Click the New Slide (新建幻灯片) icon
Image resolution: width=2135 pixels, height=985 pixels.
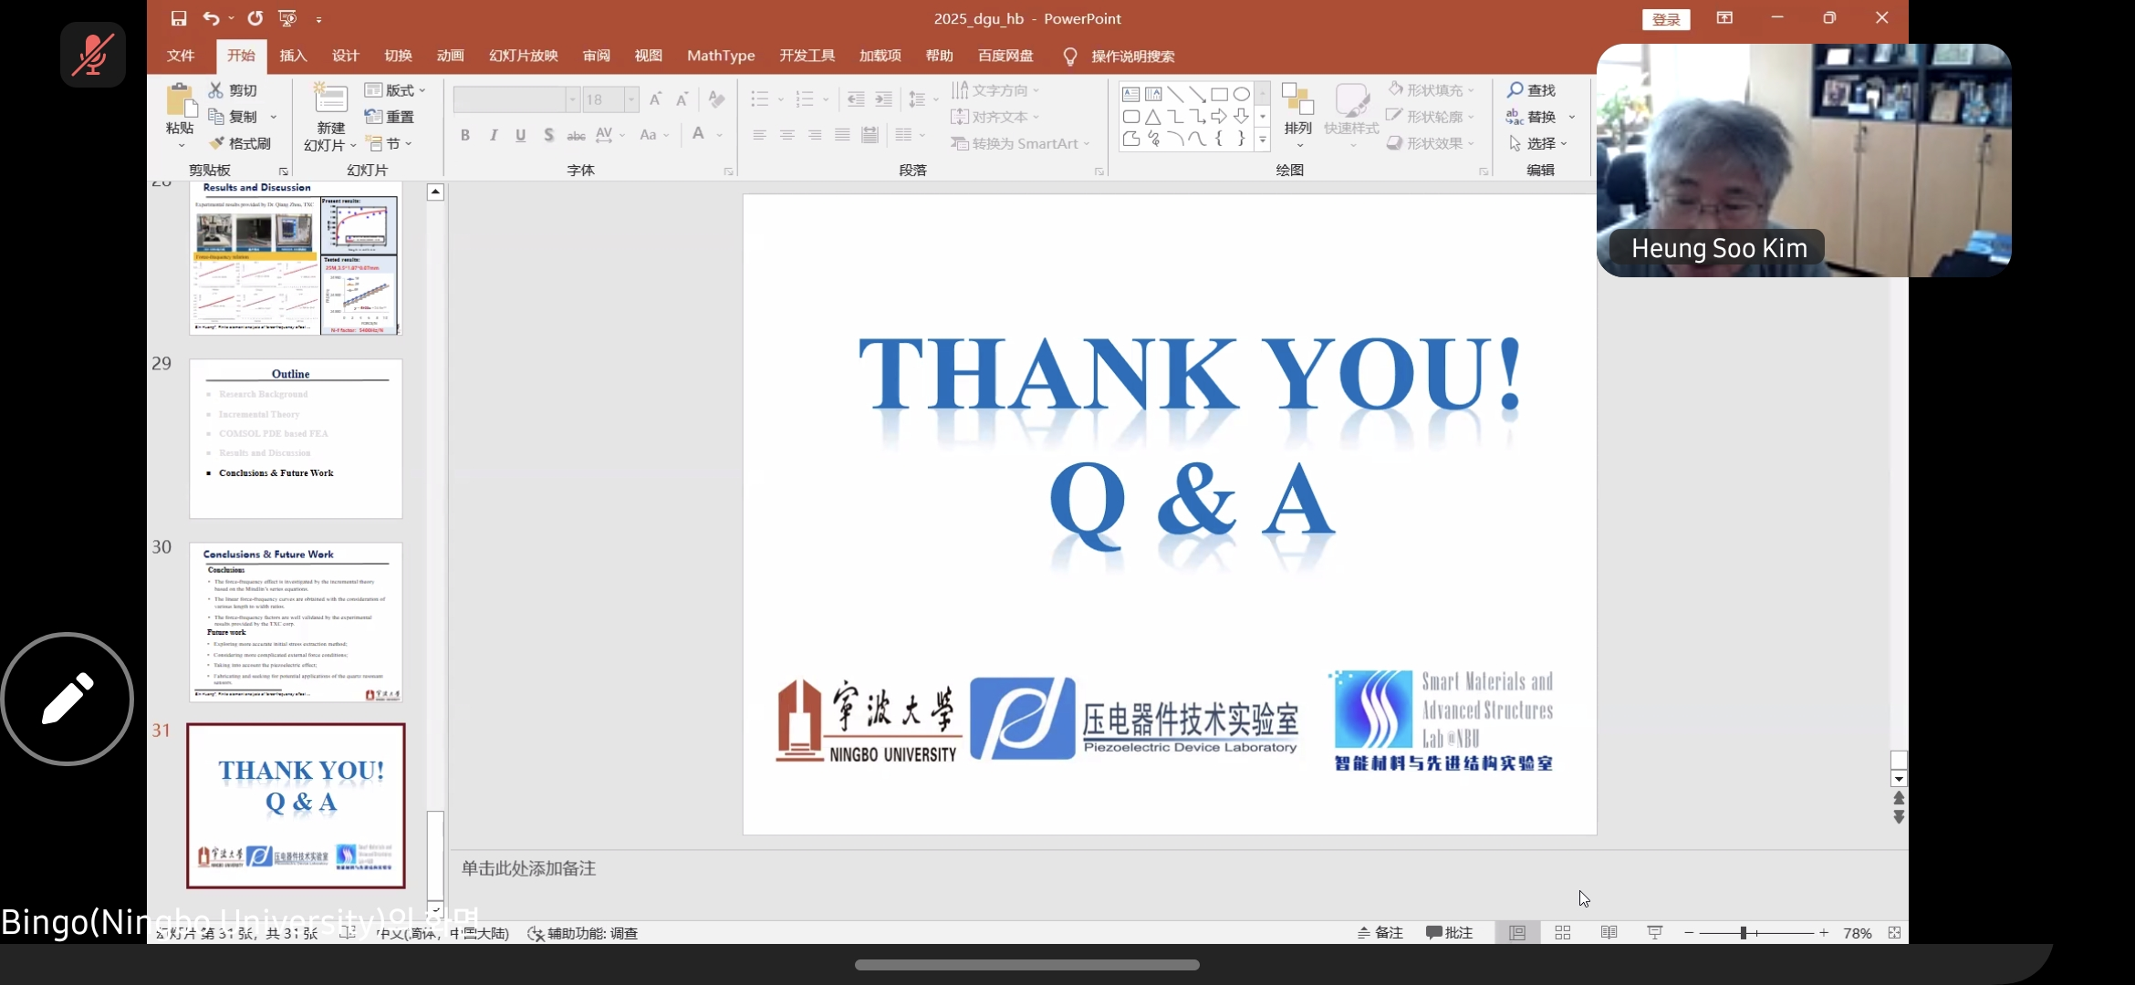point(330,99)
